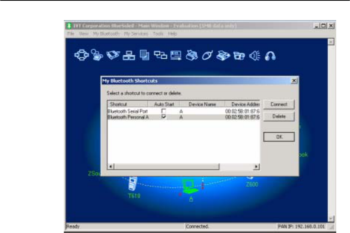350x233 pixels.
Task: Maximize the BlueSoleil main window
Action: click(324, 26)
